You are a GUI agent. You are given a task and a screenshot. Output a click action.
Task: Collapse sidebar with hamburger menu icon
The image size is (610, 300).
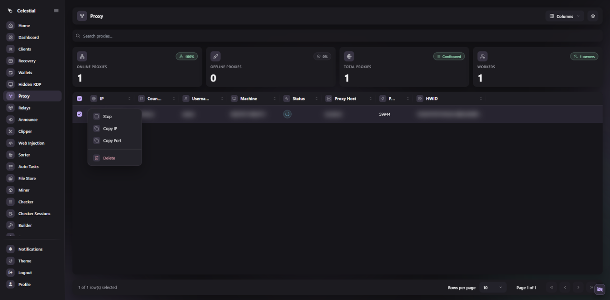pos(56,10)
